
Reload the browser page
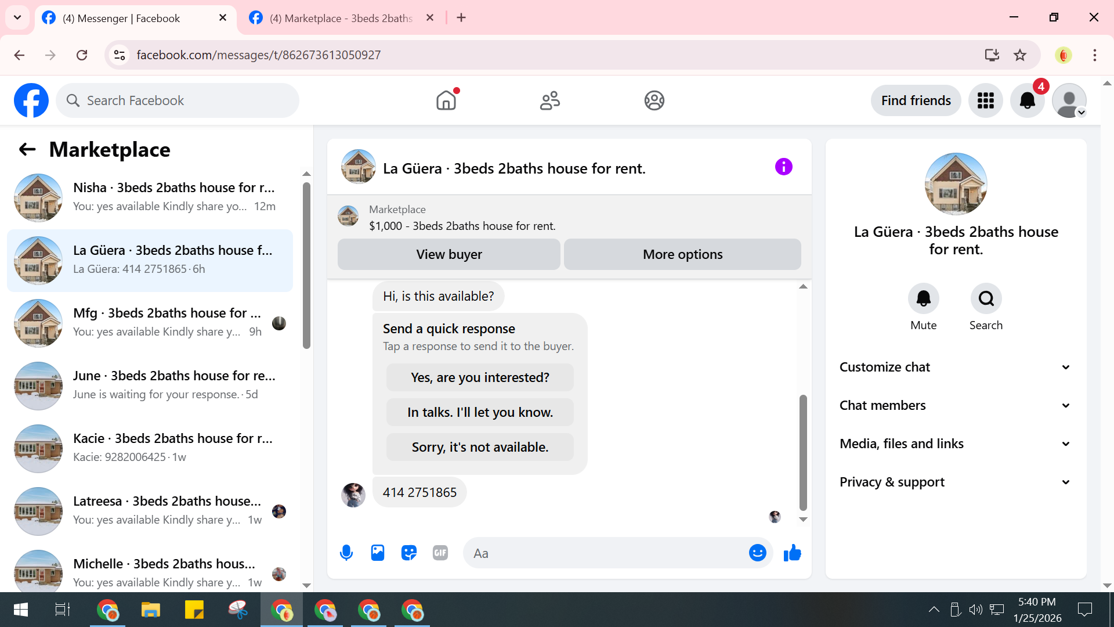[82, 55]
